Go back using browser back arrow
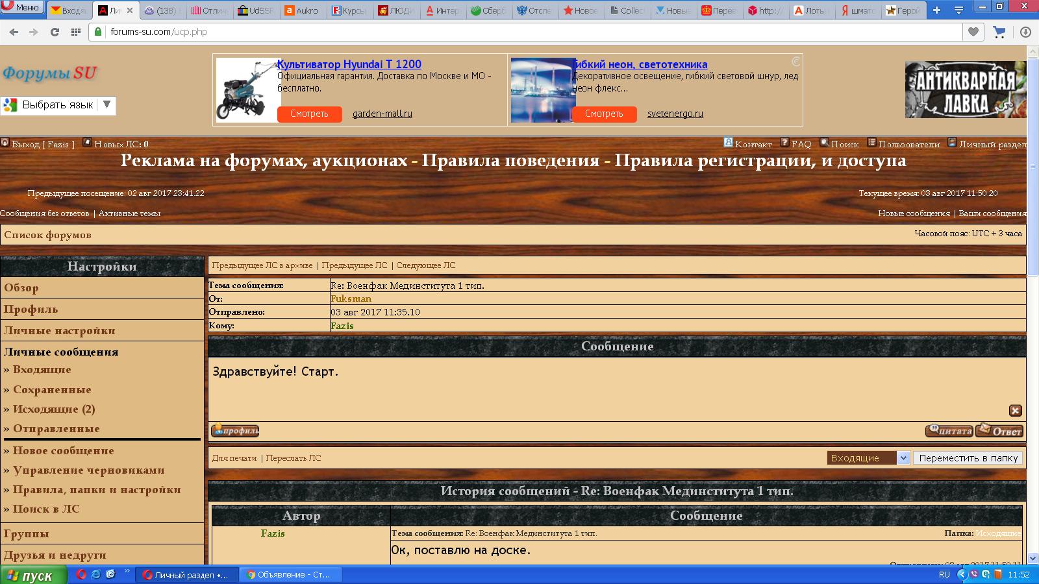1039x584 pixels. (x=14, y=32)
